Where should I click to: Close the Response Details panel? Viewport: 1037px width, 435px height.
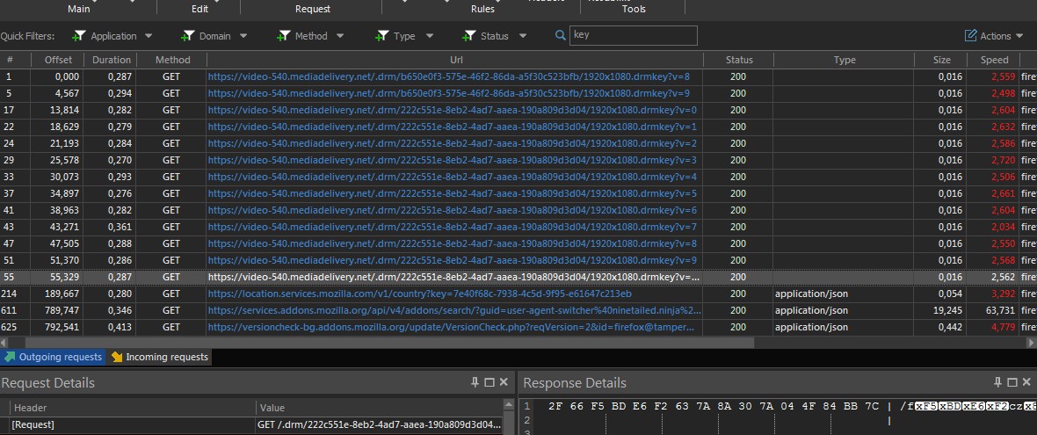[x=1027, y=382]
